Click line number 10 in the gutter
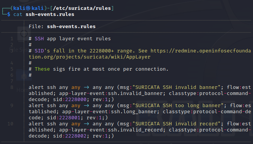The image size is (253, 144). (x=10, y=124)
